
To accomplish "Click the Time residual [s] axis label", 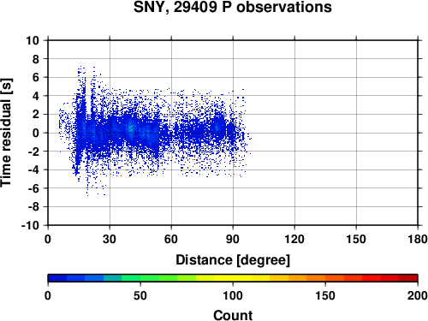I will pyautogui.click(x=6, y=133).
